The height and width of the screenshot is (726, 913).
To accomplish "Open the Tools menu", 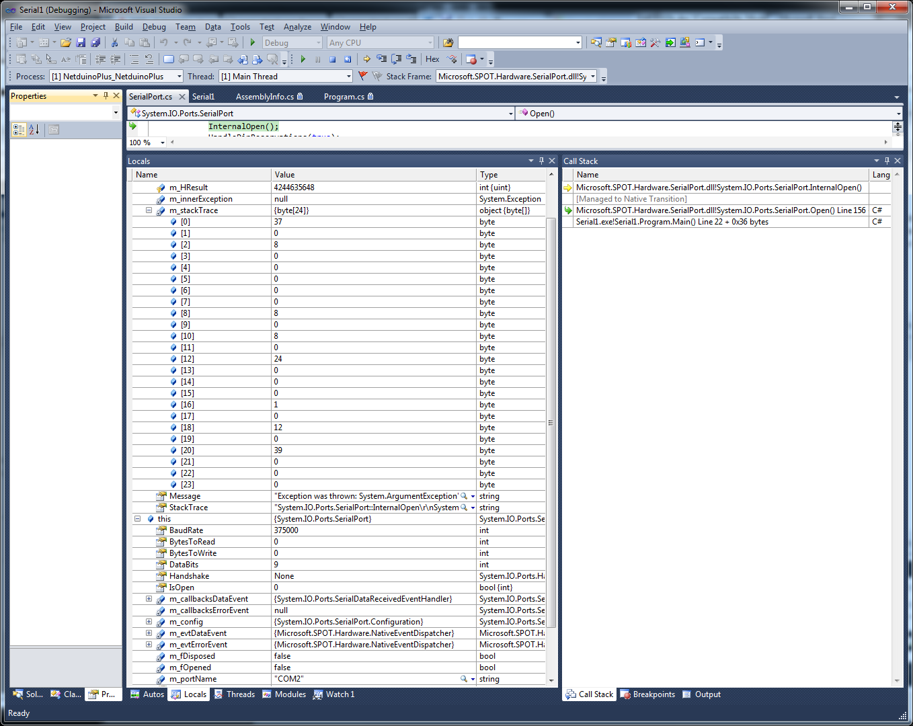I will click(x=240, y=27).
